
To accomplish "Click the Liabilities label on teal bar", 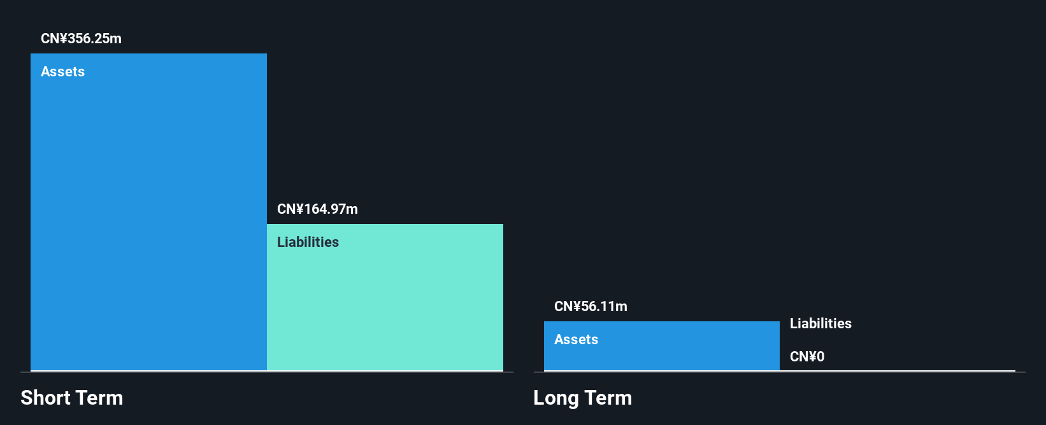I will [308, 242].
